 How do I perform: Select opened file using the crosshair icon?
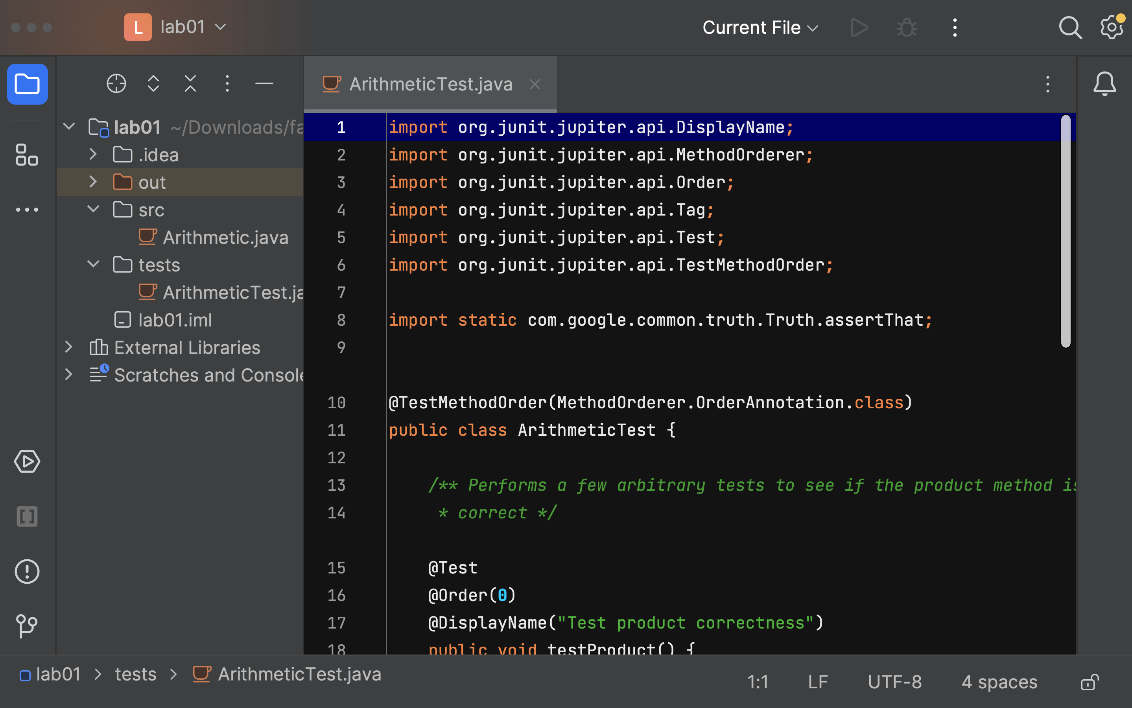(116, 83)
